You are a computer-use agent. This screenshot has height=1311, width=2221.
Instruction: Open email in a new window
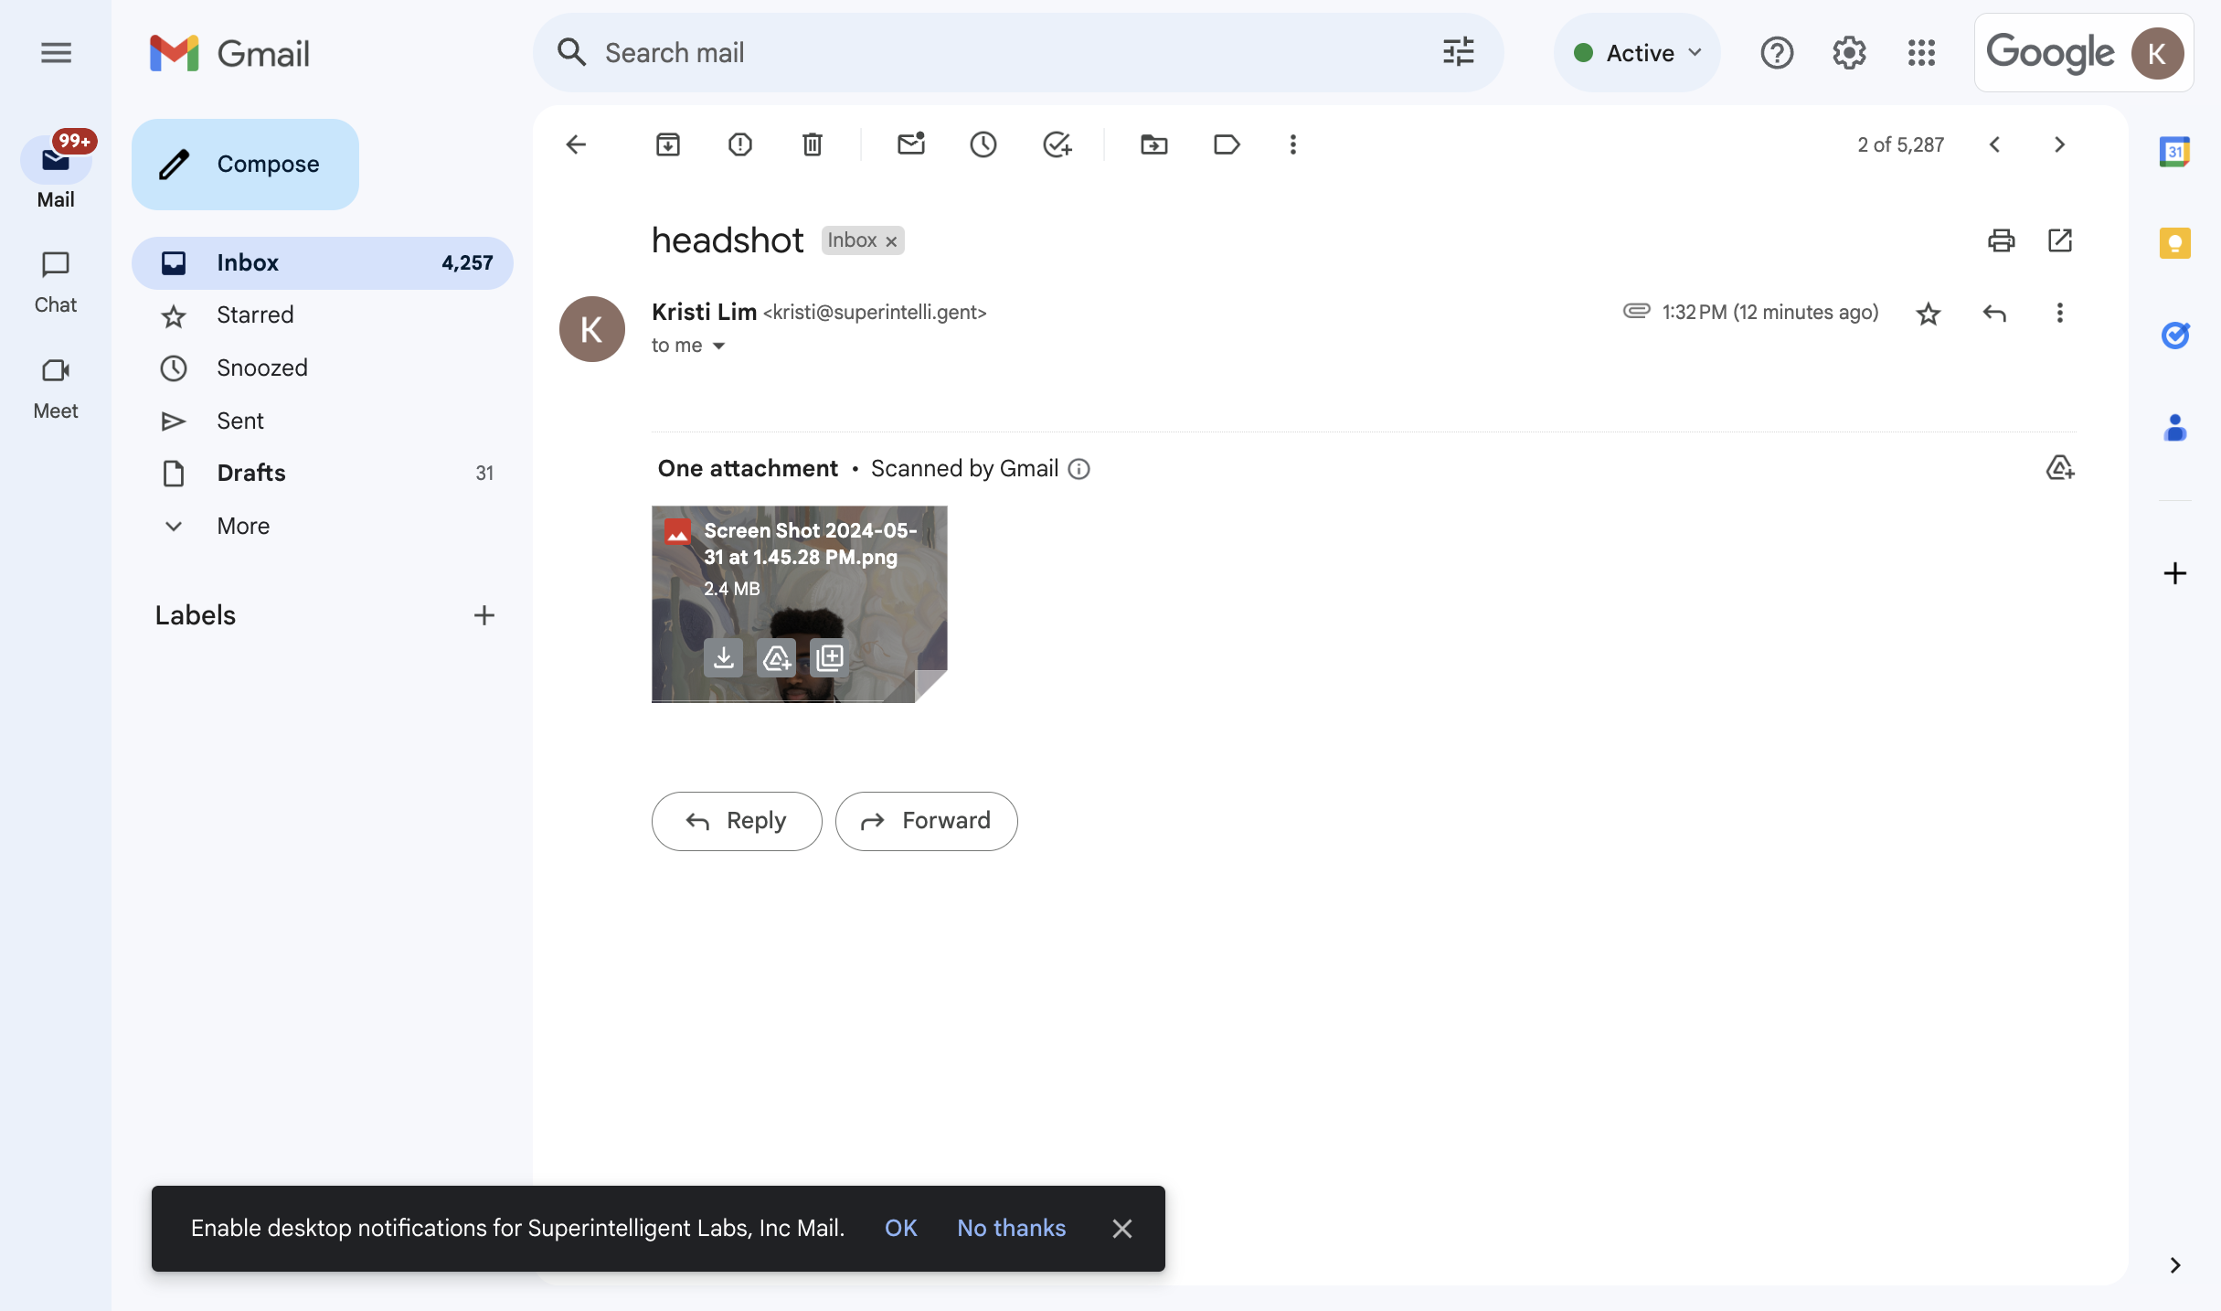(2059, 240)
